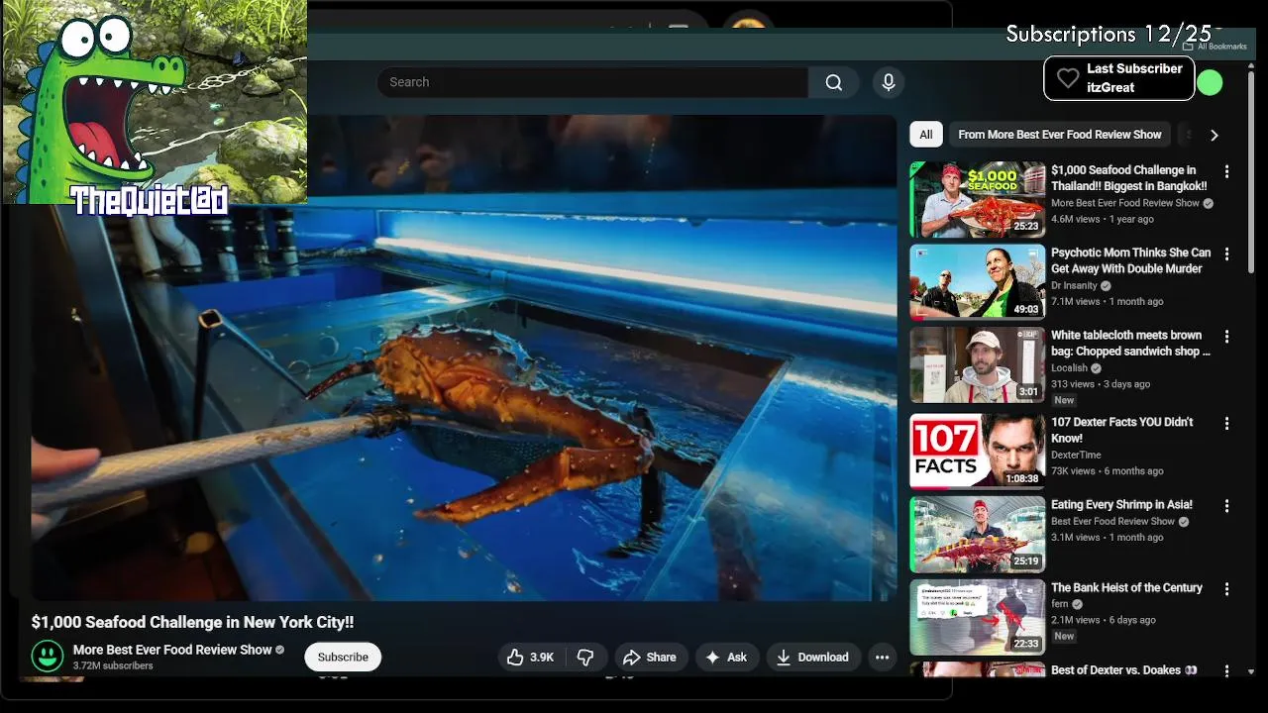The height and width of the screenshot is (713, 1268).
Task: Select From More Best Ever Food Review Show chip
Action: (1059, 135)
